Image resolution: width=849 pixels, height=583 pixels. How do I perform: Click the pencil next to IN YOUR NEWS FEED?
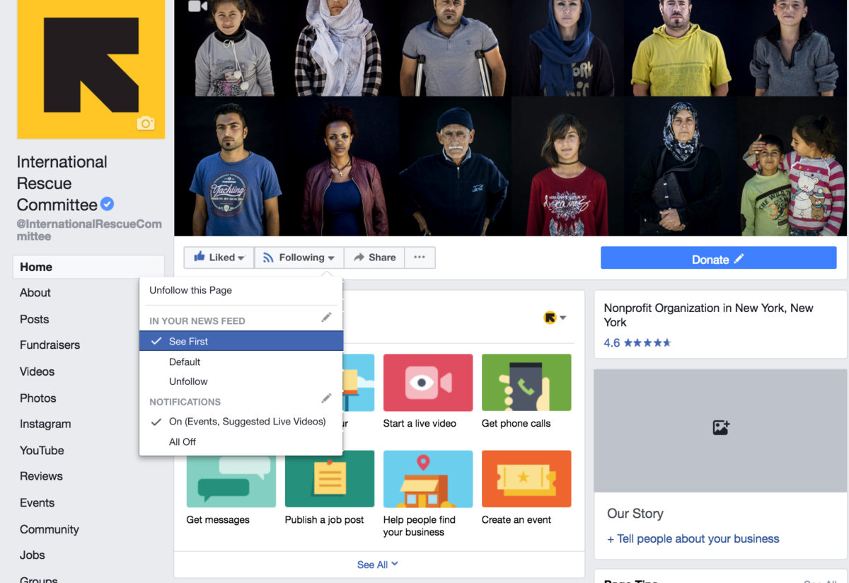(x=326, y=317)
